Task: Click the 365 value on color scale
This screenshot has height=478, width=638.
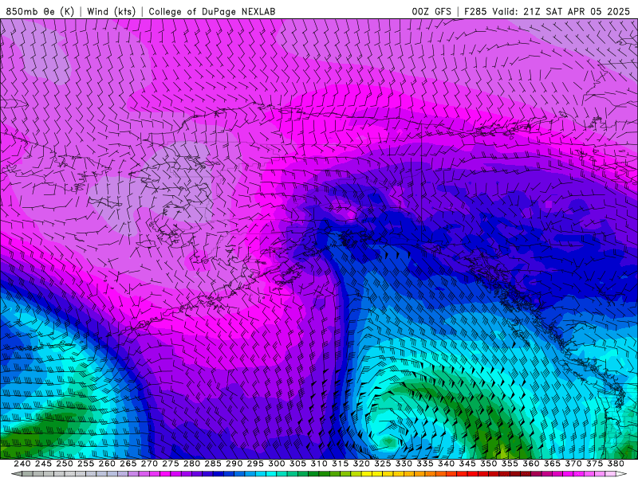Action: pos(552,464)
